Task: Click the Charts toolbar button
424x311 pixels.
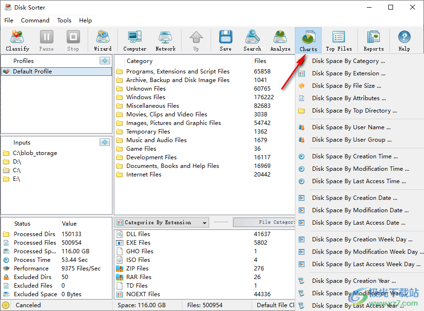Action: (308, 40)
